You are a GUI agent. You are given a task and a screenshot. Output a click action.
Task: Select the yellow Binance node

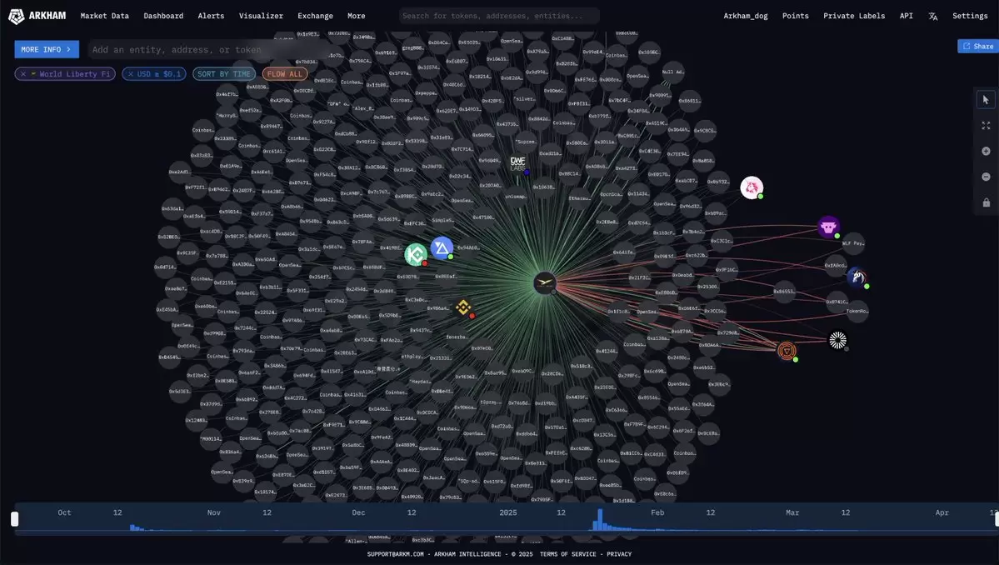click(x=464, y=307)
